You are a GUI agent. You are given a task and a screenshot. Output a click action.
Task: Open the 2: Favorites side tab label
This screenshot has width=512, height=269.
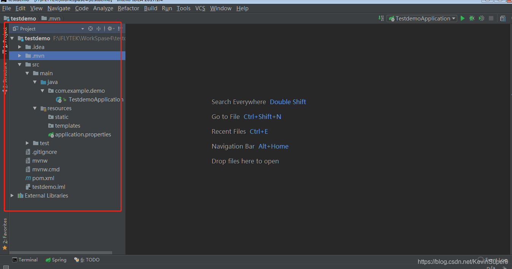click(x=5, y=231)
